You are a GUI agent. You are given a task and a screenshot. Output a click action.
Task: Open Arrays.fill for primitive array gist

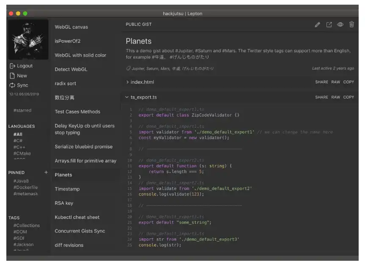point(85,161)
